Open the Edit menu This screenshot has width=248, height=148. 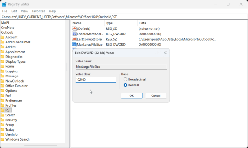click(x=14, y=11)
